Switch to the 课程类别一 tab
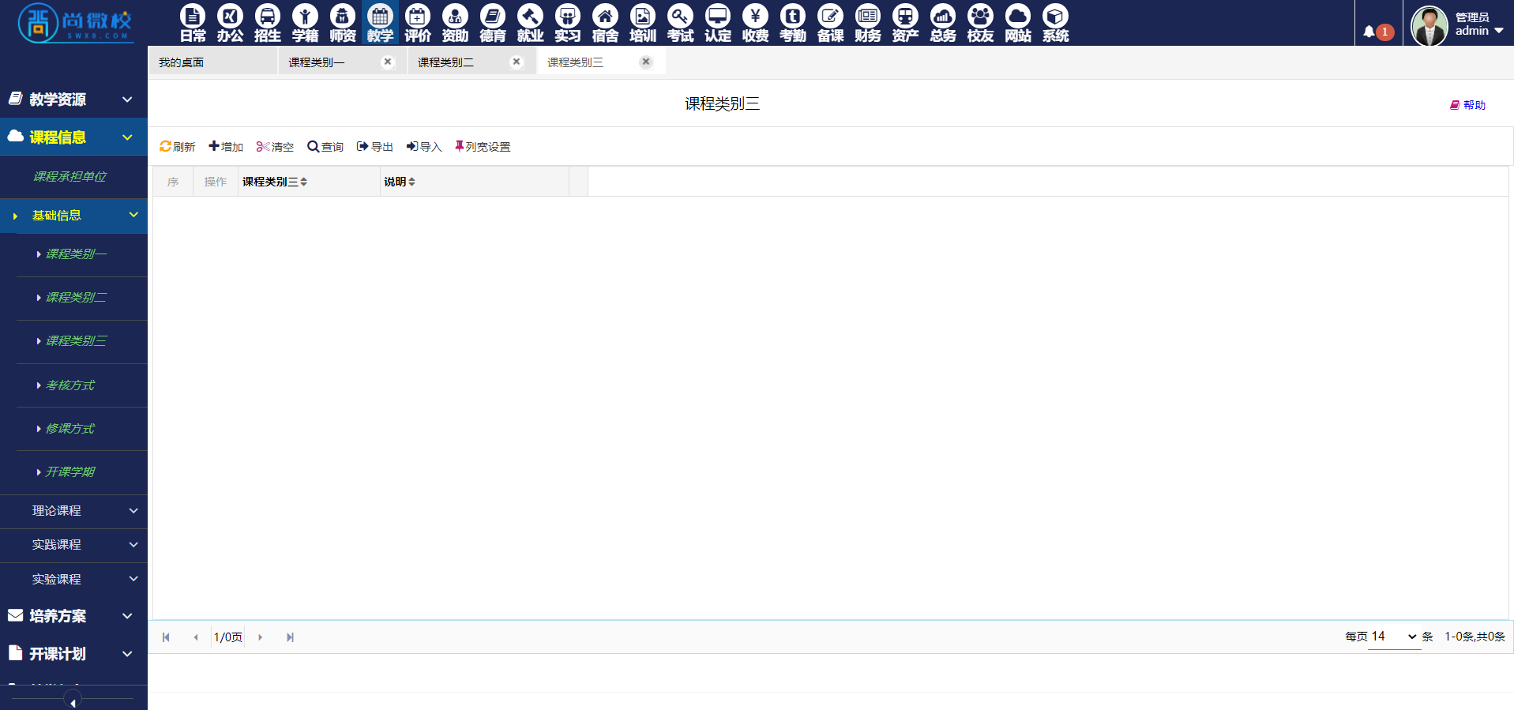Image resolution: width=1514 pixels, height=710 pixels. tap(316, 62)
